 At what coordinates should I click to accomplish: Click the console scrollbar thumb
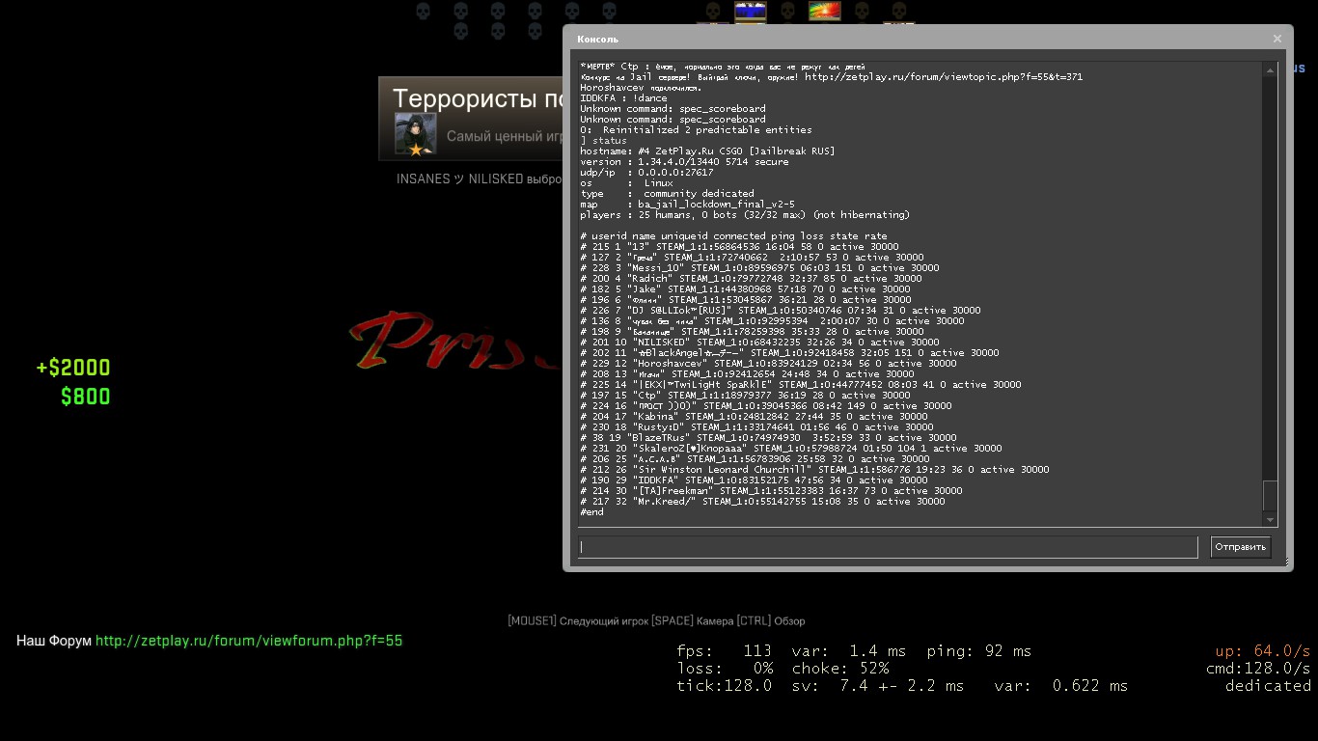(x=1270, y=495)
